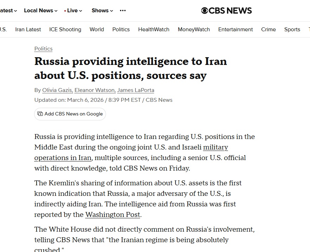Select Sports in the top navigation
The height and width of the screenshot is (252, 310).
(x=292, y=29)
